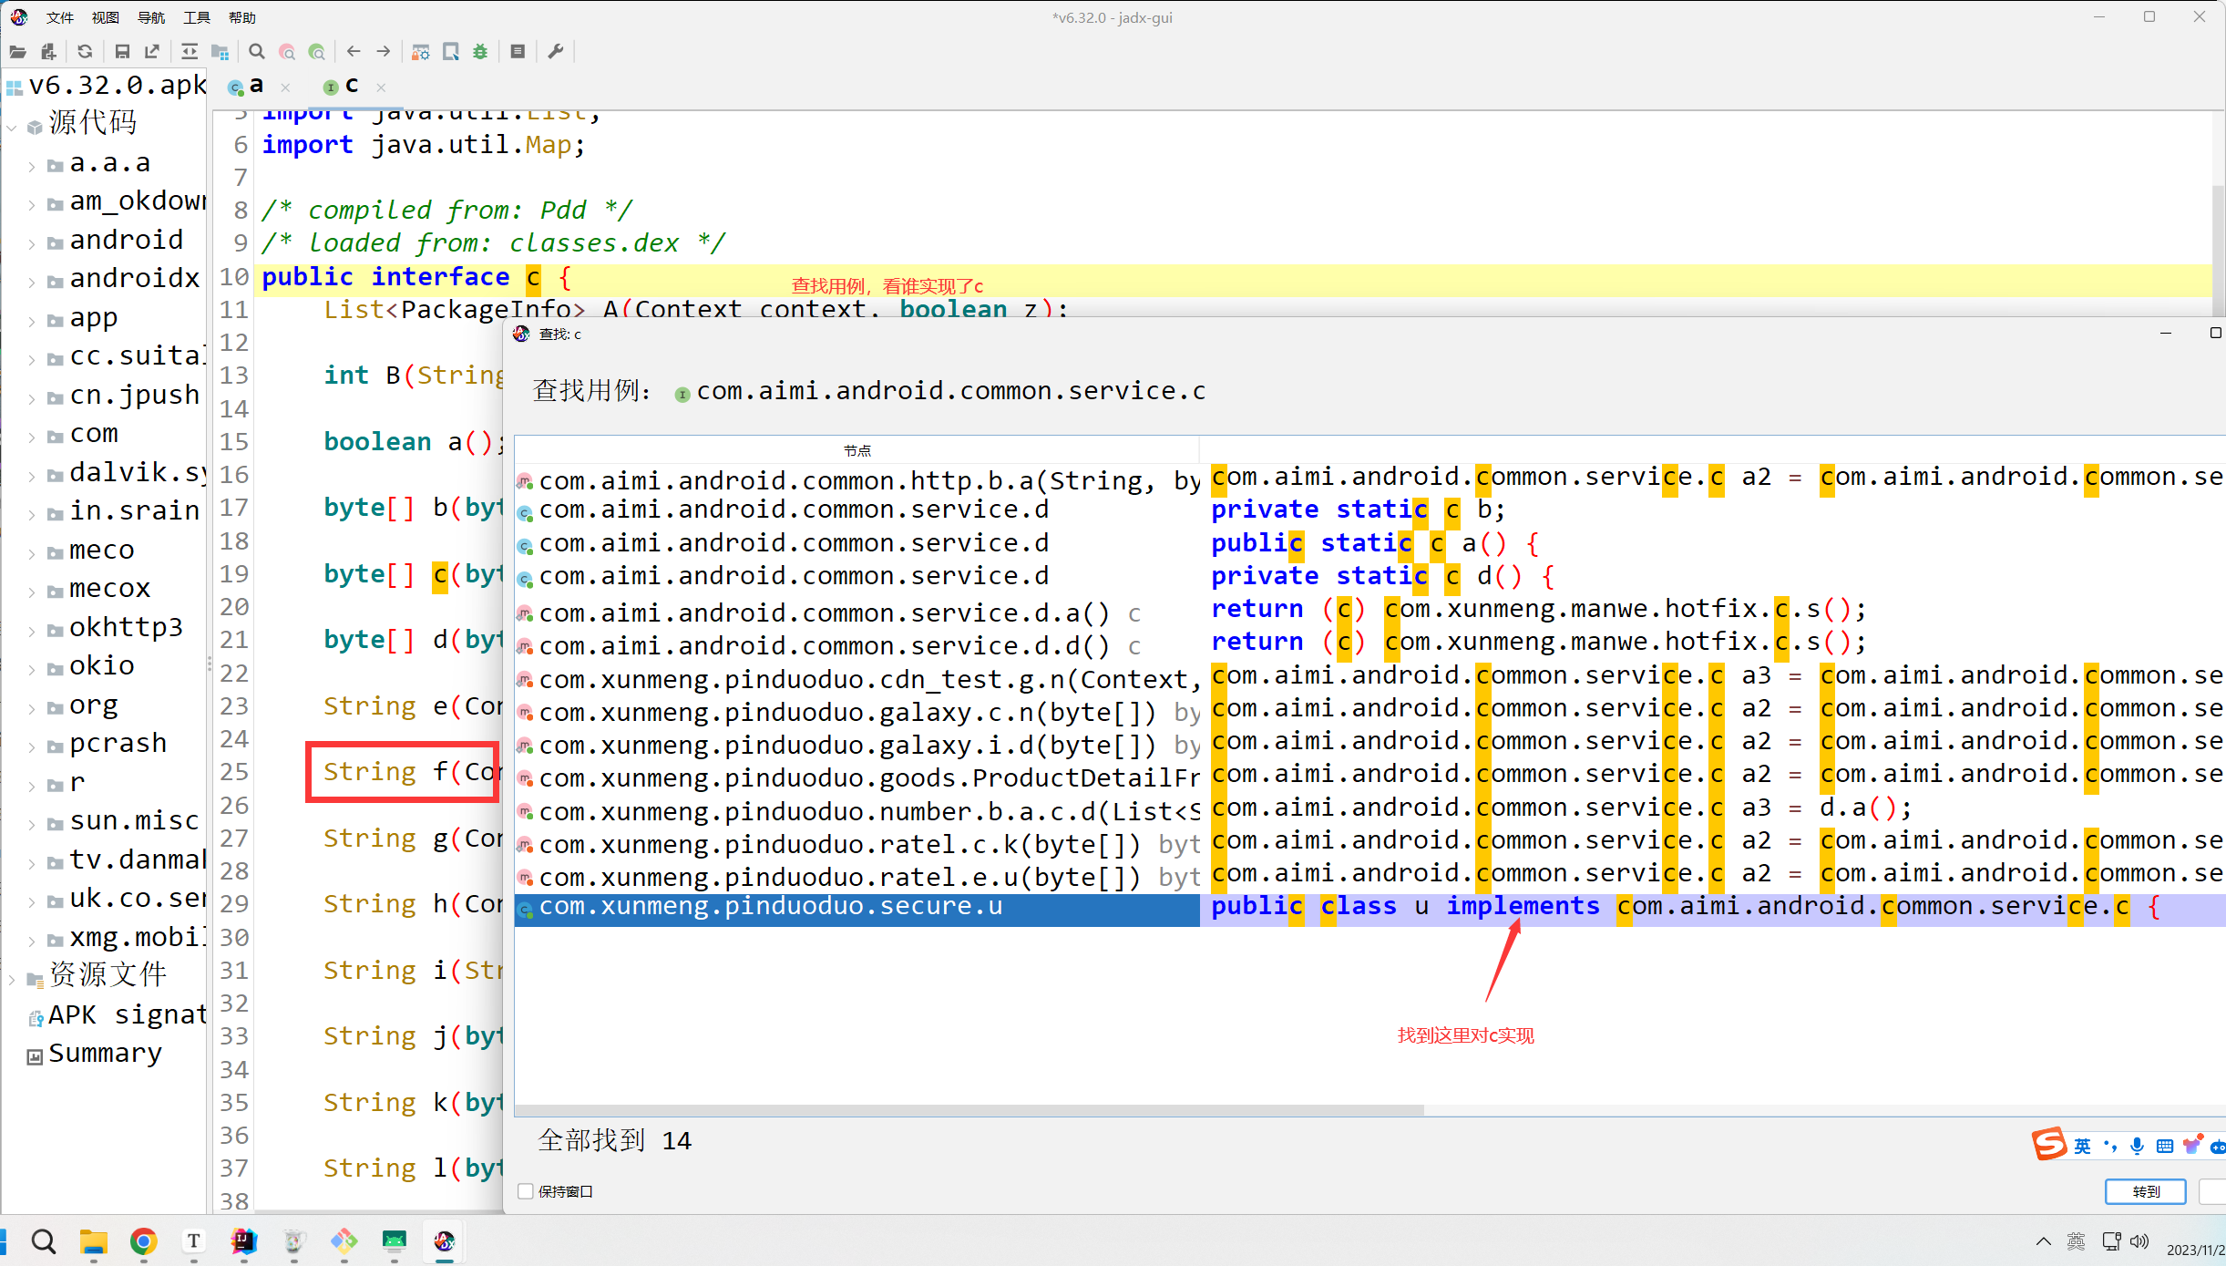Select result com.xunmeng.pinduoduo.ratel.e.u(byte[])

coord(857,878)
